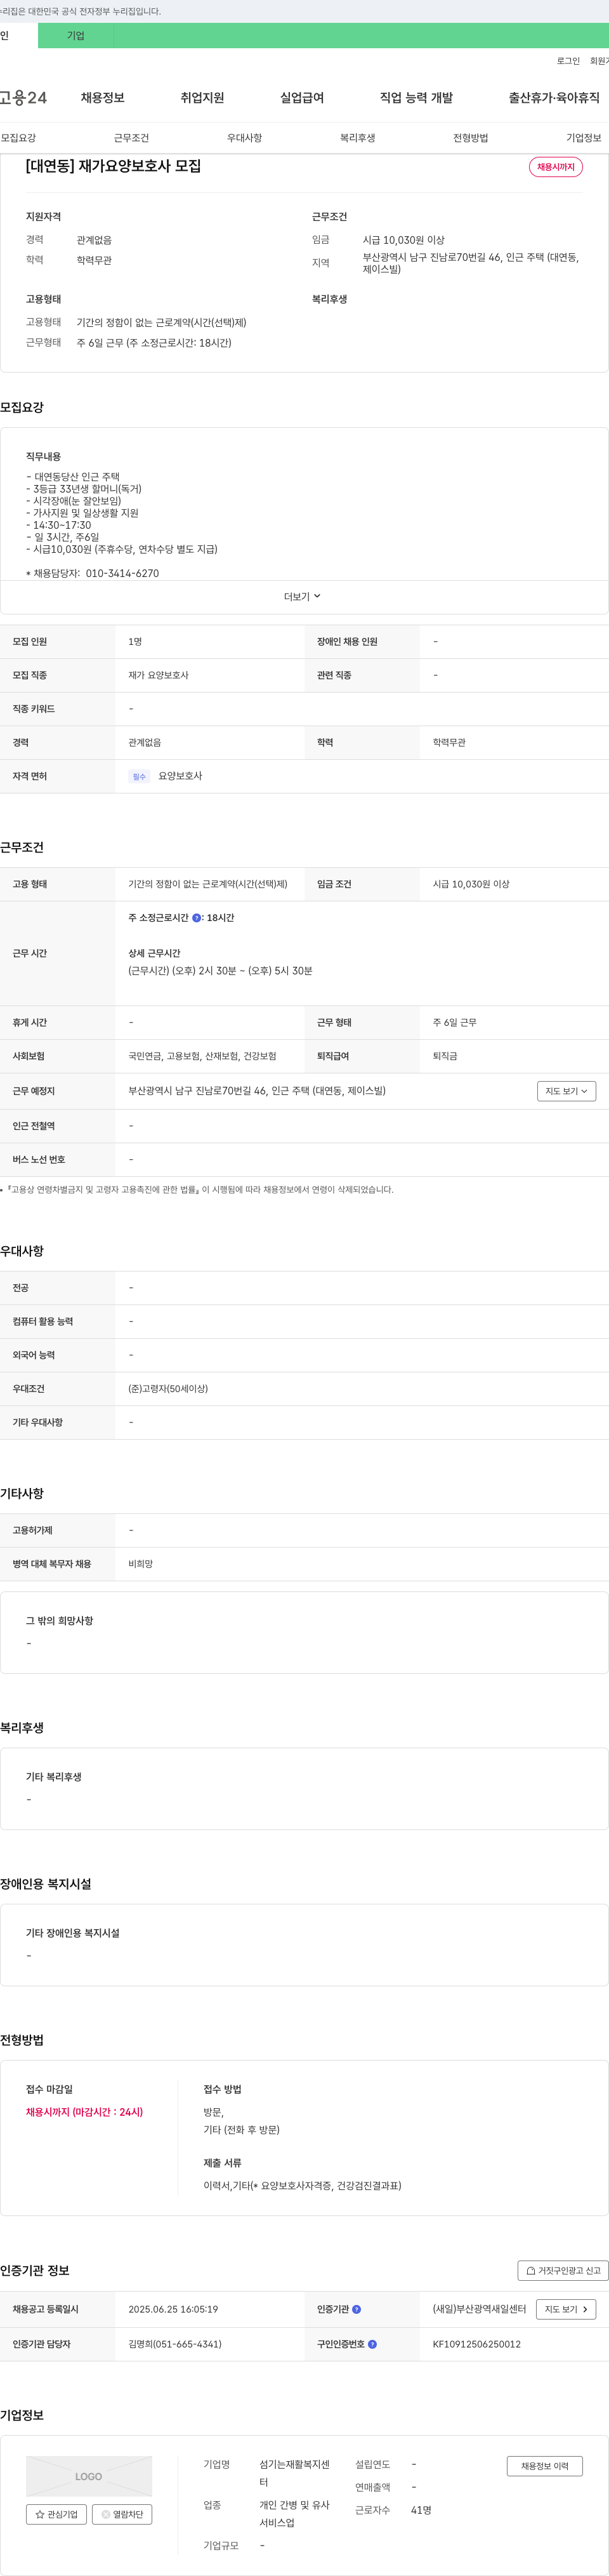Expand 지도 보기 for 근무 예정지
The width and height of the screenshot is (609, 2576).
point(566,1091)
